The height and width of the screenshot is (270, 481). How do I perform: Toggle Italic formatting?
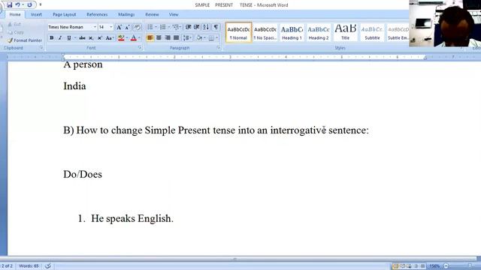[x=60, y=37]
